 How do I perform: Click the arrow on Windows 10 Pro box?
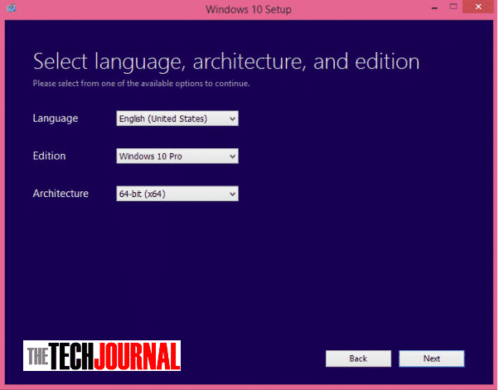(232, 156)
